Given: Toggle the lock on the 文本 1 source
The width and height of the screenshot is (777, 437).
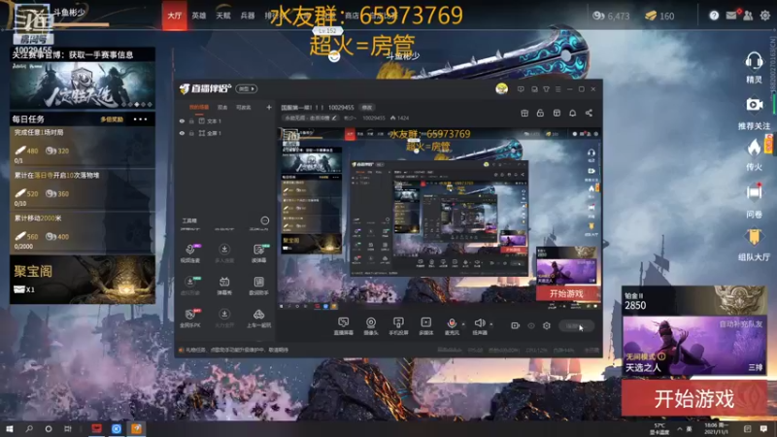Looking at the screenshot, I should click(191, 120).
